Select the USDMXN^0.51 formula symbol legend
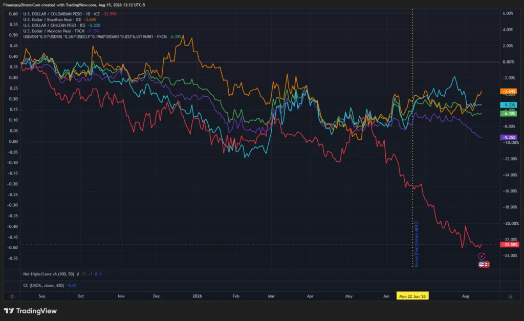Viewport: 524px width, 321px height. [x=95, y=37]
